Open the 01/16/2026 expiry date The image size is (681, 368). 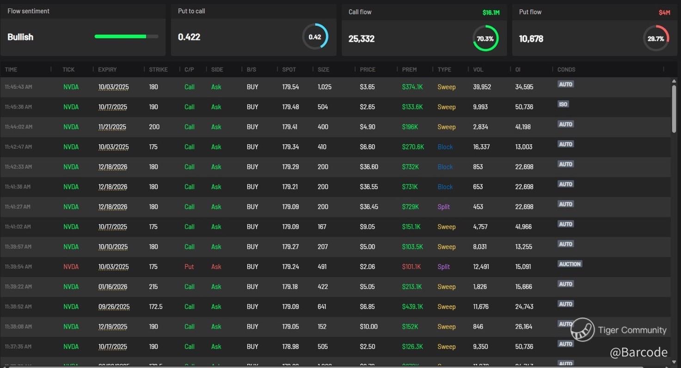click(113, 287)
